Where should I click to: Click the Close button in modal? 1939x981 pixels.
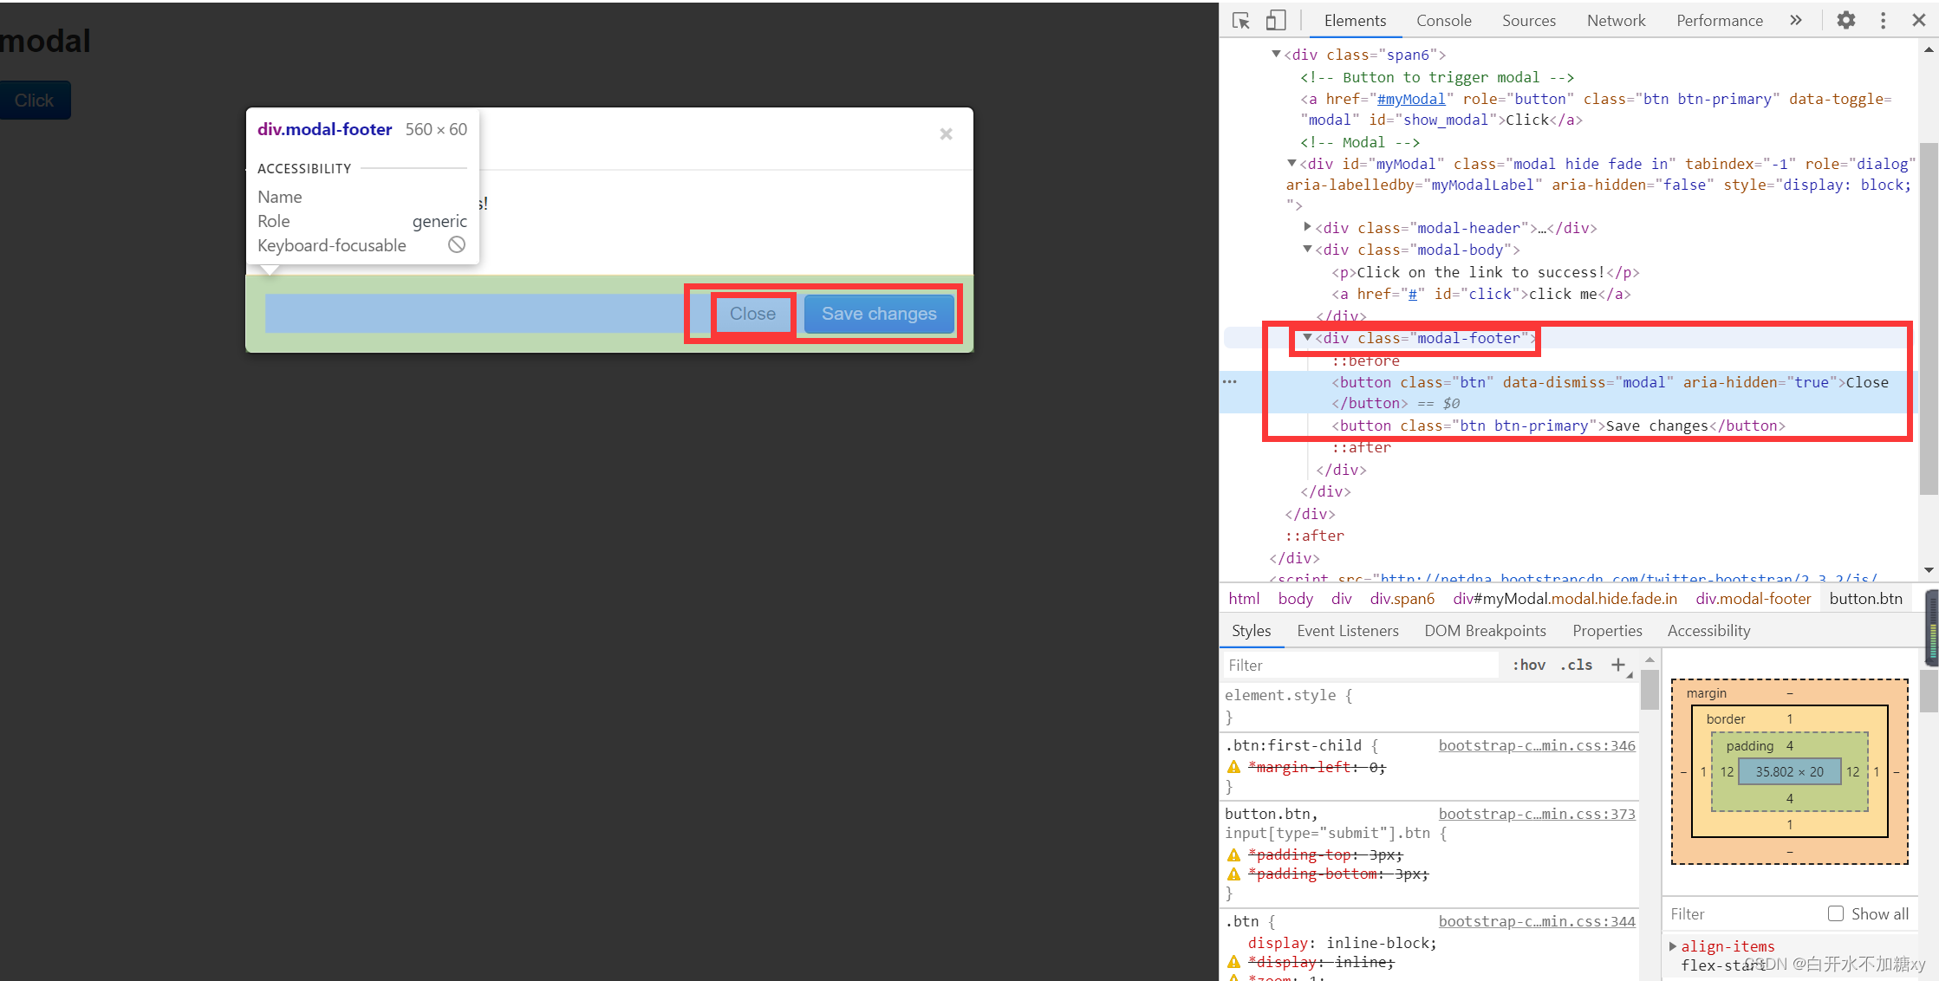[x=751, y=313]
